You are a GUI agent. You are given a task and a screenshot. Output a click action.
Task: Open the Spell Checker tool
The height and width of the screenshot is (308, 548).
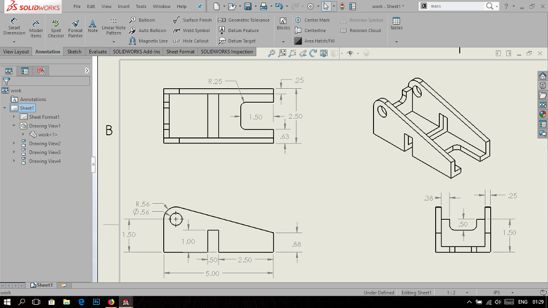tap(56, 29)
